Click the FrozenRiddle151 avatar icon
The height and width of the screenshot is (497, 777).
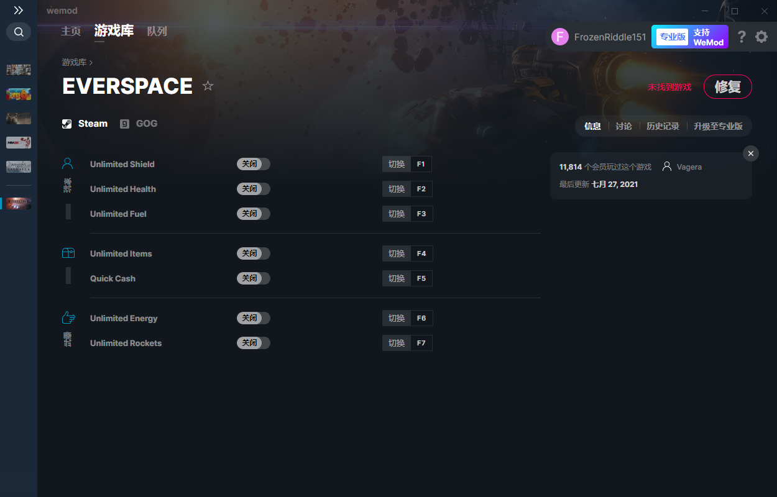(560, 37)
